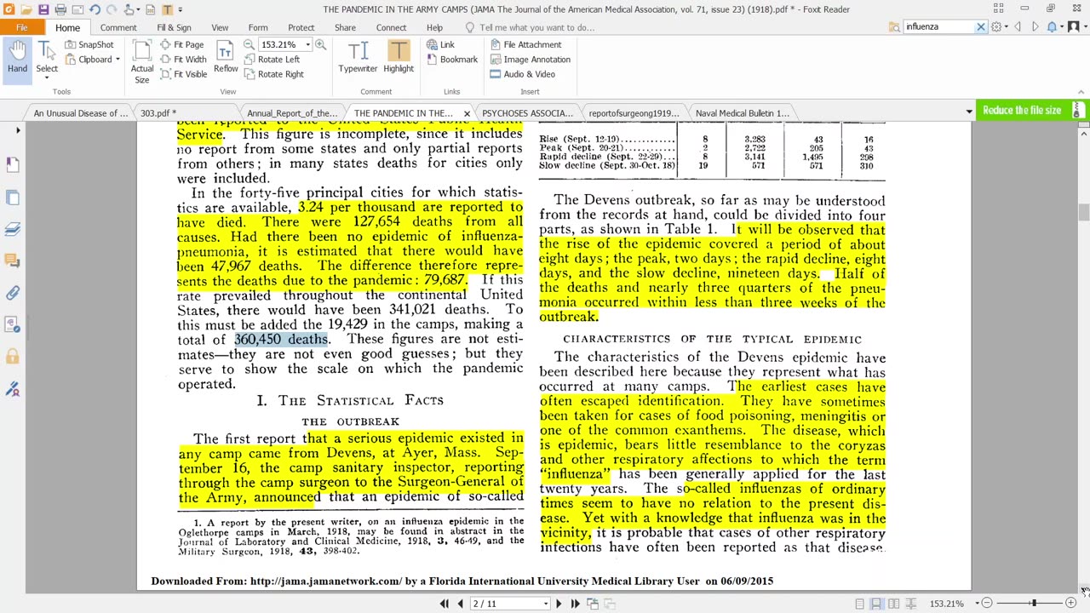Find the next search result
The width and height of the screenshot is (1090, 613).
1035,27
